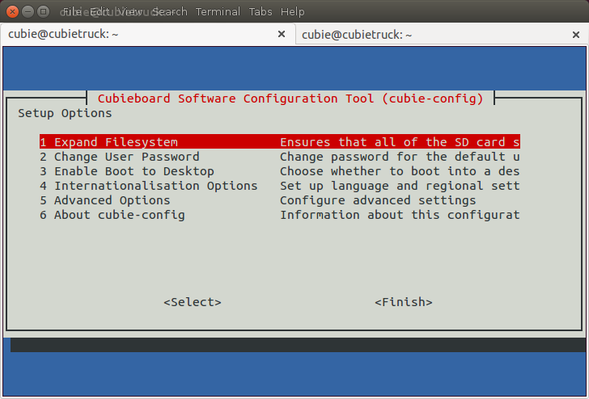This screenshot has height=399, width=589.
Task: Open the View menu
Action: pyautogui.click(x=130, y=12)
